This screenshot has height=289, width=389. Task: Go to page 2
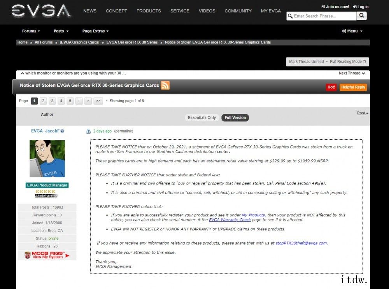[43, 101]
